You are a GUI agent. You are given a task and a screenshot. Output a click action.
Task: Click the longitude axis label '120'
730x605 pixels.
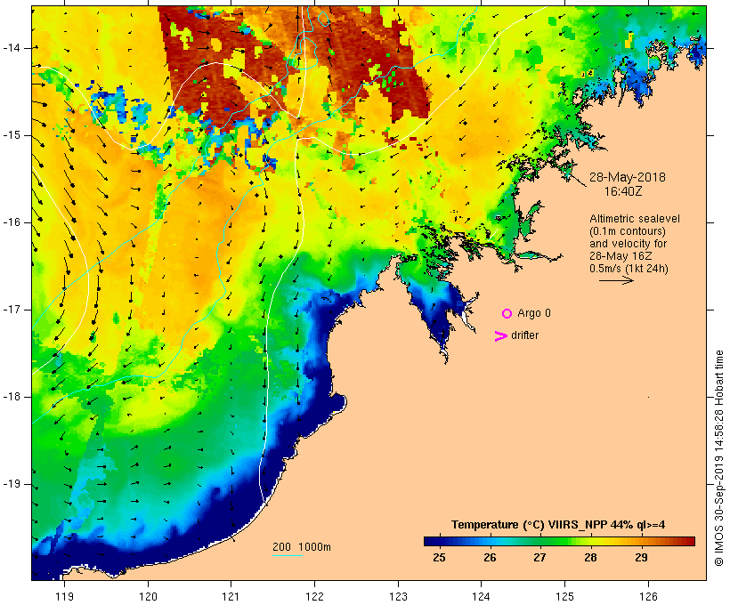148,596
